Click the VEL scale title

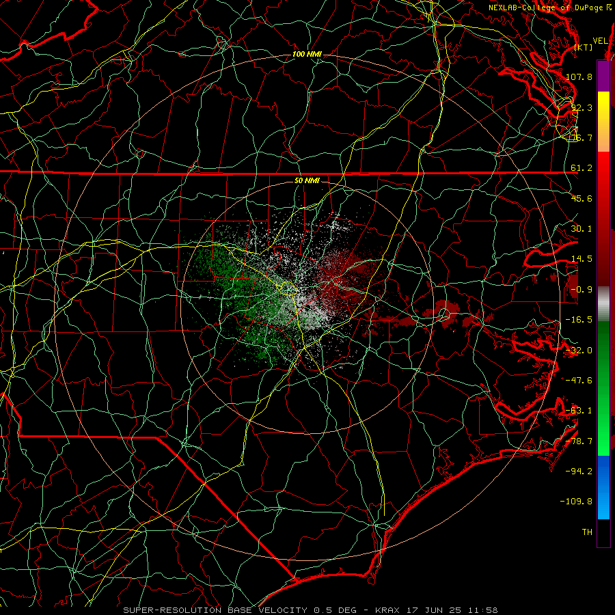tap(600, 41)
